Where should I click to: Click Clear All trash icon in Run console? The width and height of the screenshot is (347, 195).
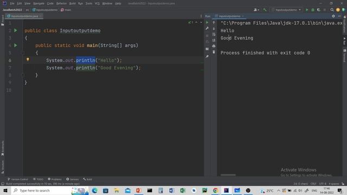[x=214, y=52]
